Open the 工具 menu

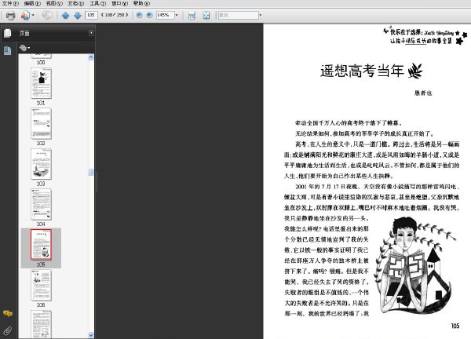click(97, 3)
